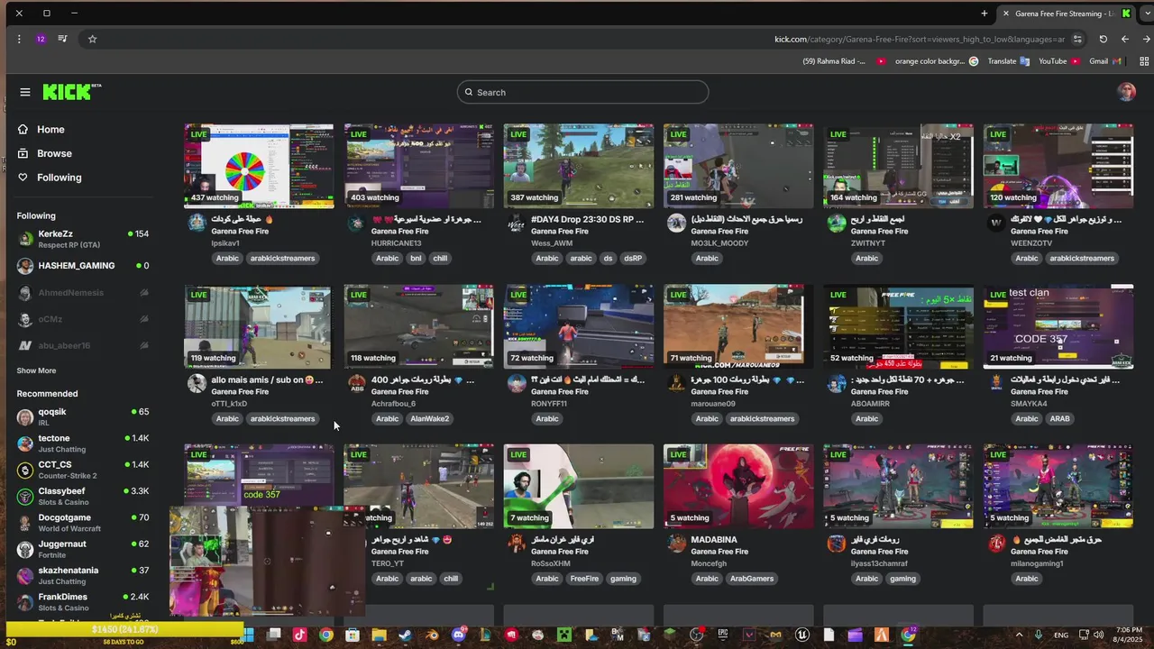The width and height of the screenshot is (1154, 649).
Task: Launch Blender from the taskbar
Action: coord(432,635)
